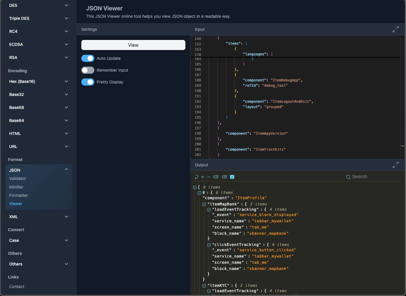
Task: Collapse the root array of 9 items
Action: 195,187
